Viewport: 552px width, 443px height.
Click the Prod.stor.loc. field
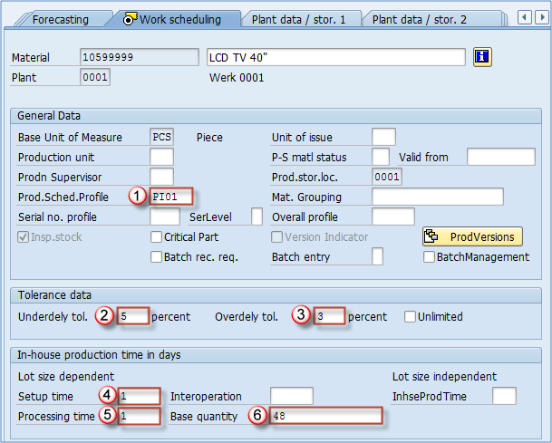tap(387, 176)
